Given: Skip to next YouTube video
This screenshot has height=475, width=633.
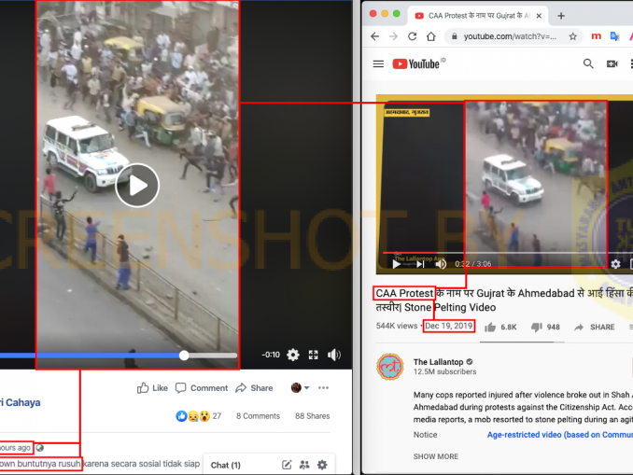Looking at the screenshot, I should pos(420,264).
